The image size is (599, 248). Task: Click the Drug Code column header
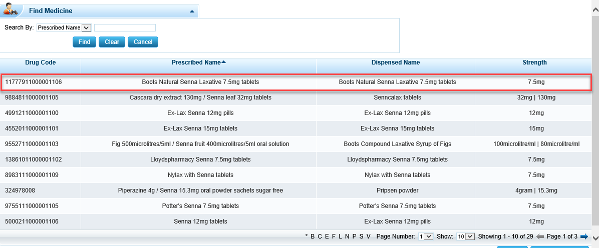tap(41, 62)
